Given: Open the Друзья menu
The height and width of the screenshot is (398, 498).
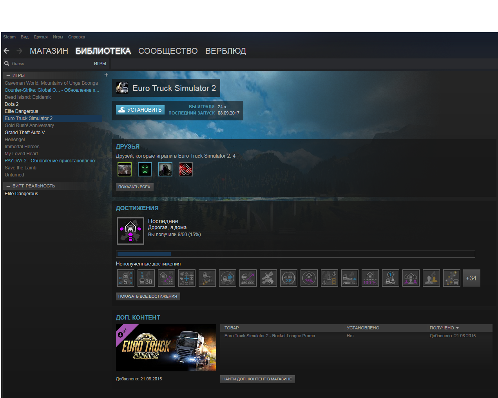Looking at the screenshot, I should point(41,37).
